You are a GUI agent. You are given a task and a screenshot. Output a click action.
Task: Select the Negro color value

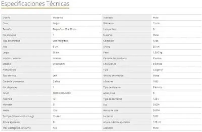coord(56,23)
